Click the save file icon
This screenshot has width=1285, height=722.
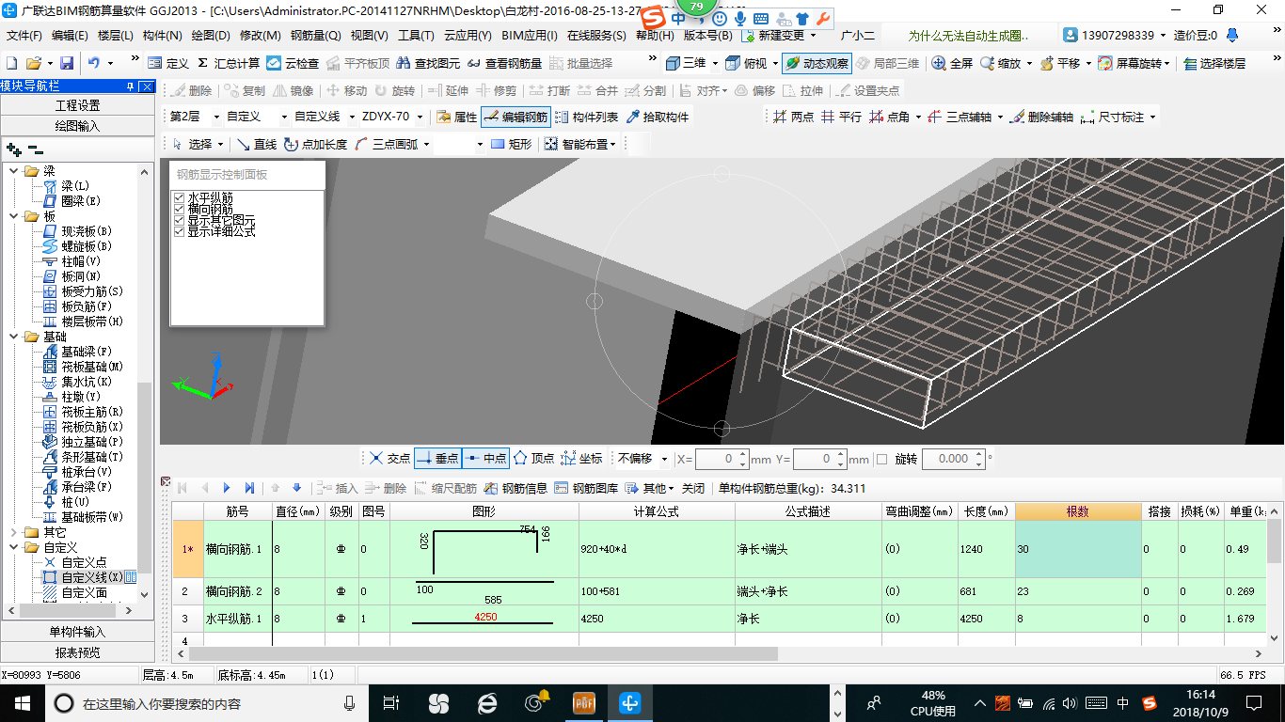tap(67, 63)
